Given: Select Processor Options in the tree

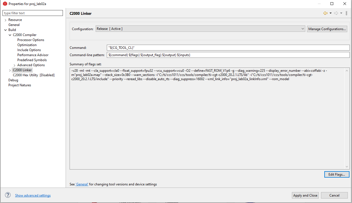Looking at the screenshot, I should [31, 40].
